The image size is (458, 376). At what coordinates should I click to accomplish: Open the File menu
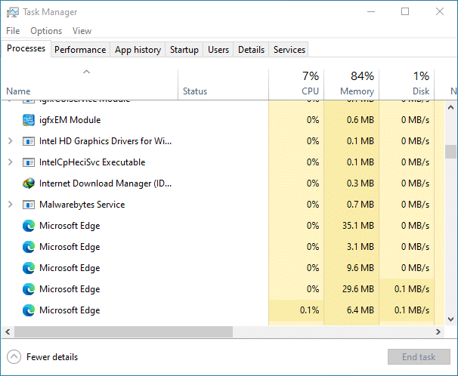pyautogui.click(x=13, y=31)
